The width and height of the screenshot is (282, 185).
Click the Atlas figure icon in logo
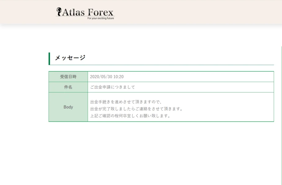point(59,12)
